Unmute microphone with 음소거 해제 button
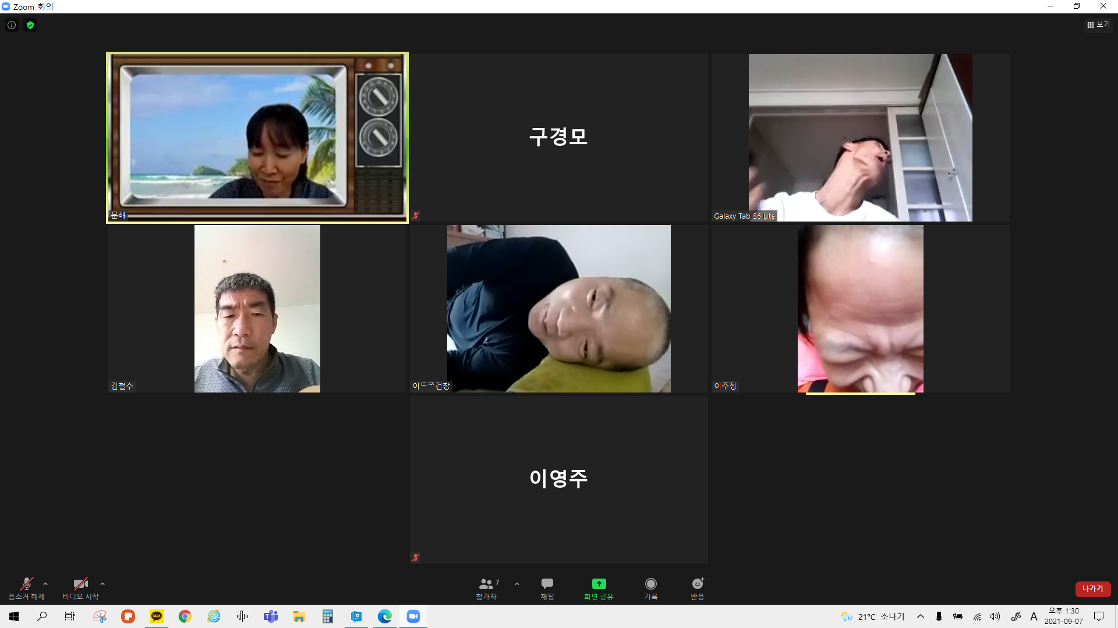The height and width of the screenshot is (628, 1118). 26,588
